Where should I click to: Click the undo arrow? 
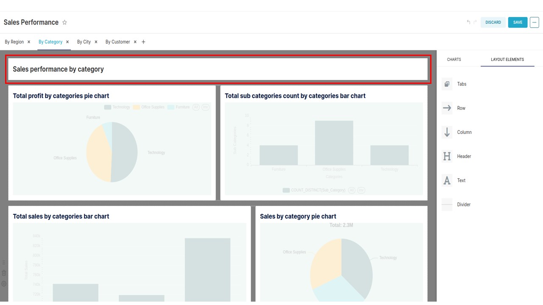point(468,22)
